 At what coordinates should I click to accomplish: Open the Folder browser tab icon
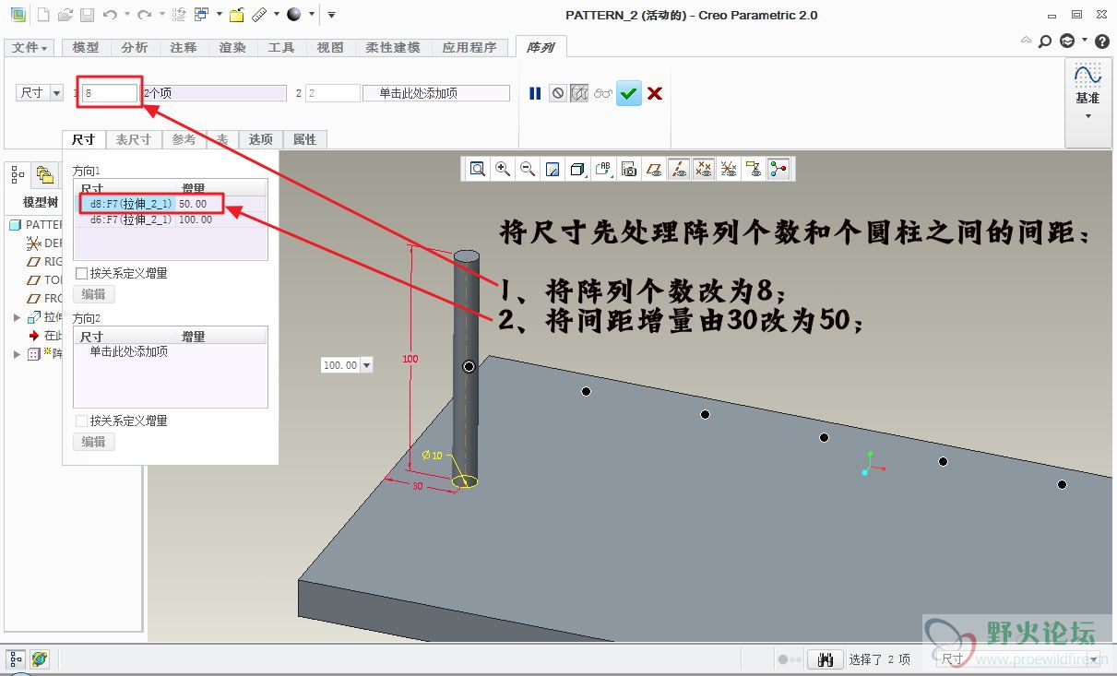point(44,174)
